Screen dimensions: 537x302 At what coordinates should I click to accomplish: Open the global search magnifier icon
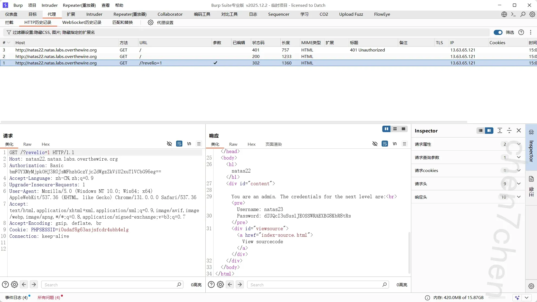tap(523, 14)
